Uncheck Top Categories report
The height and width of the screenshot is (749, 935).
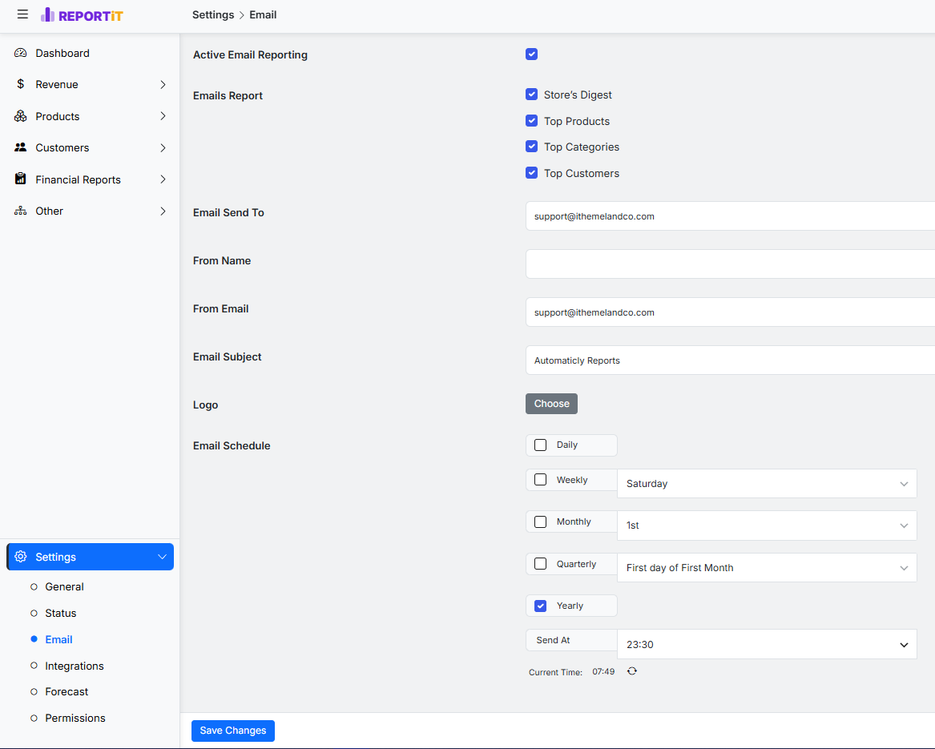tap(531, 146)
